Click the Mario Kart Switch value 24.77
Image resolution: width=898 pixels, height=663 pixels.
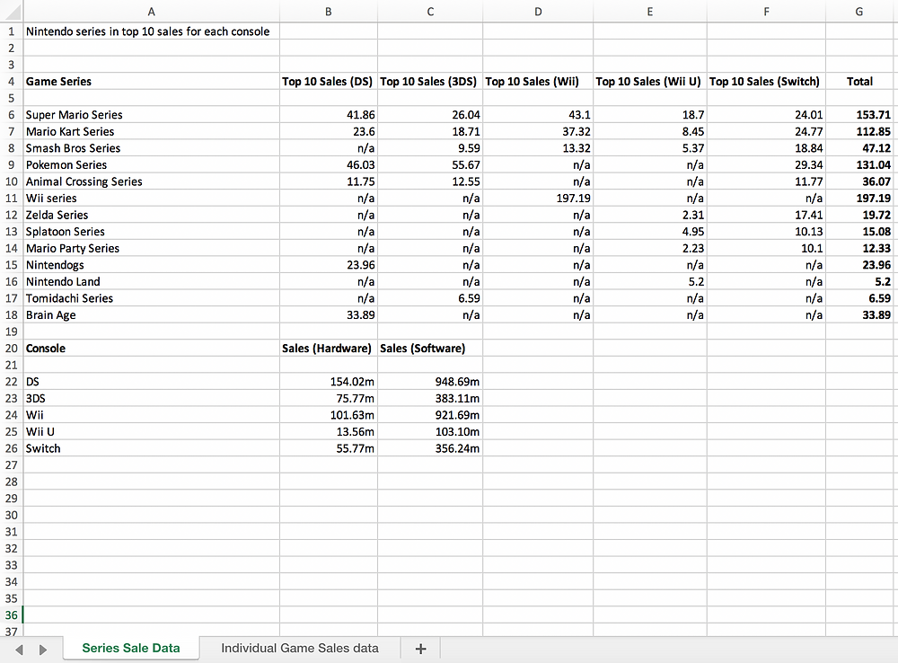(x=766, y=131)
